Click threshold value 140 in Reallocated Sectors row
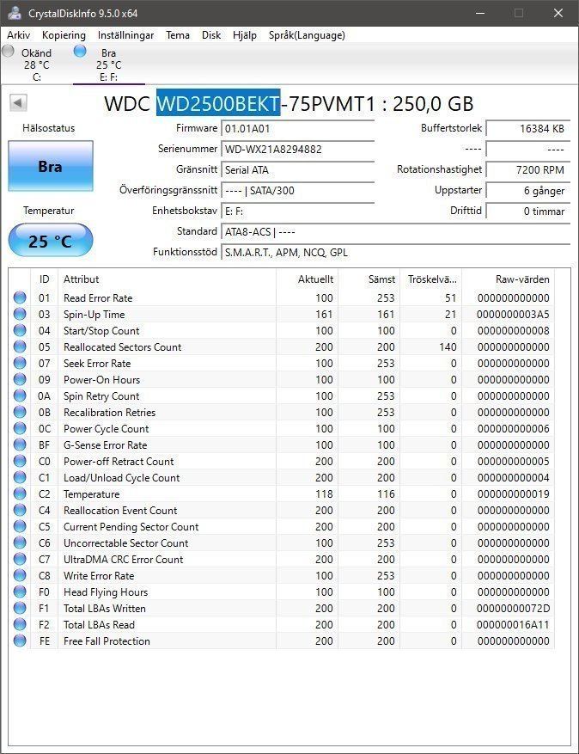This screenshot has height=754, width=579. [x=448, y=347]
